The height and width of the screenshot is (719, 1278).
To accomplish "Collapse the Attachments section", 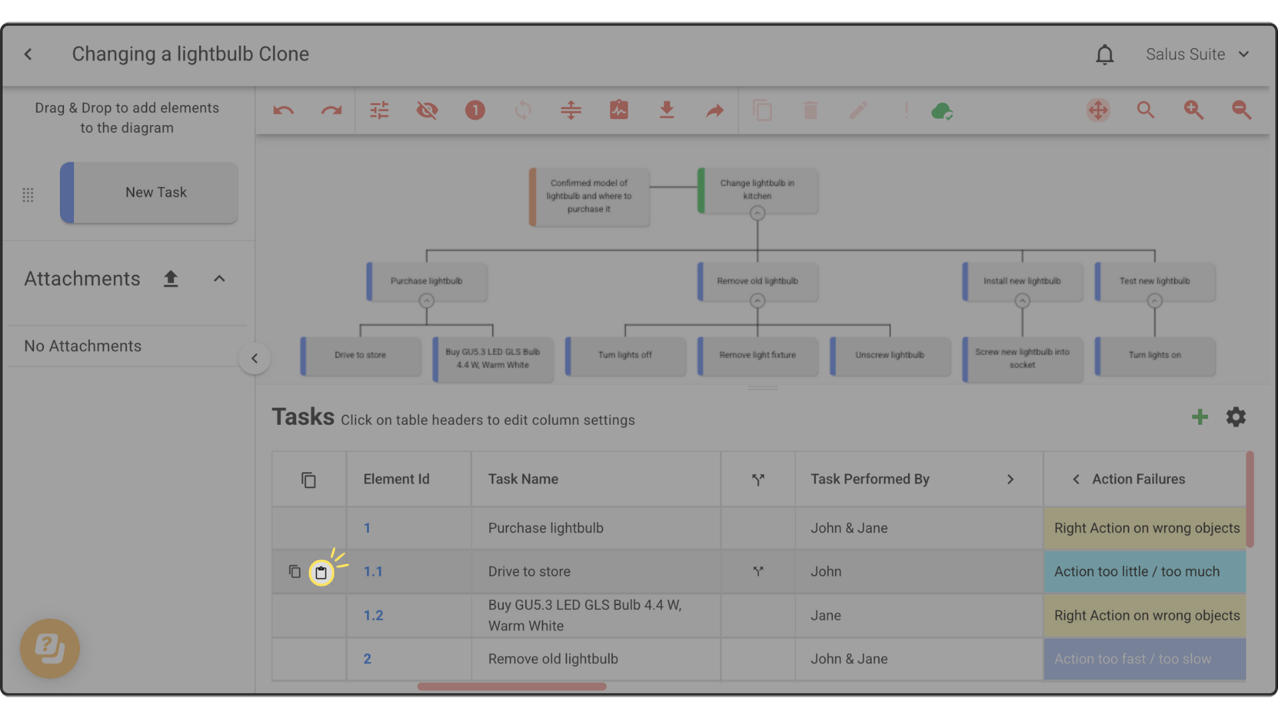I will pos(219,279).
